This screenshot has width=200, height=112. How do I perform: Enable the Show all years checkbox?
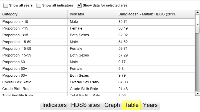pos(6,5)
